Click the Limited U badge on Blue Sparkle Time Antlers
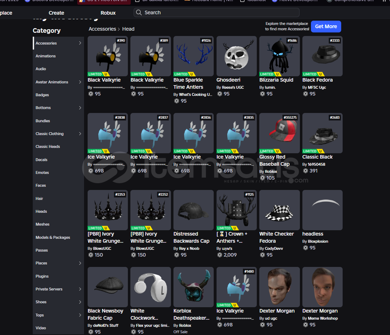The image size is (390, 335). 184,74
